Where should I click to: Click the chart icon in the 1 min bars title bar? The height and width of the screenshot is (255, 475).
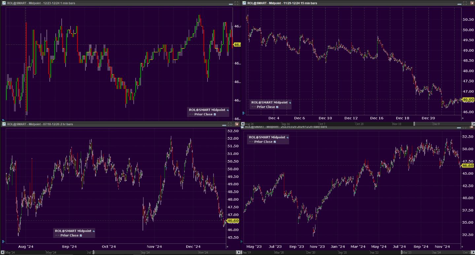(x=4, y=3)
